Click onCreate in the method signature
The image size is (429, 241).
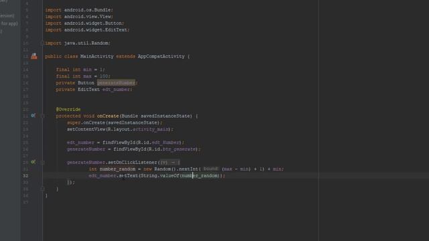[108, 116]
